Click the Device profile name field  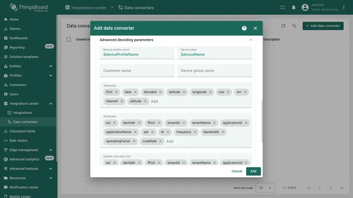coord(137,53)
